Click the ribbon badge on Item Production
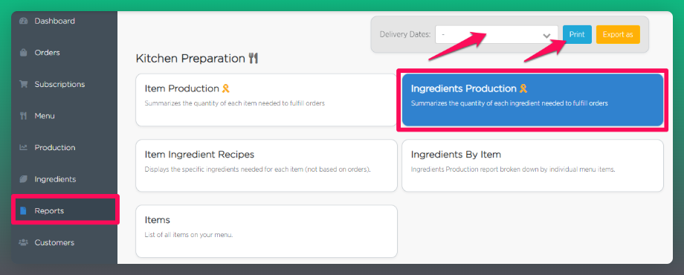Image resolution: width=684 pixels, height=275 pixels. pos(225,88)
